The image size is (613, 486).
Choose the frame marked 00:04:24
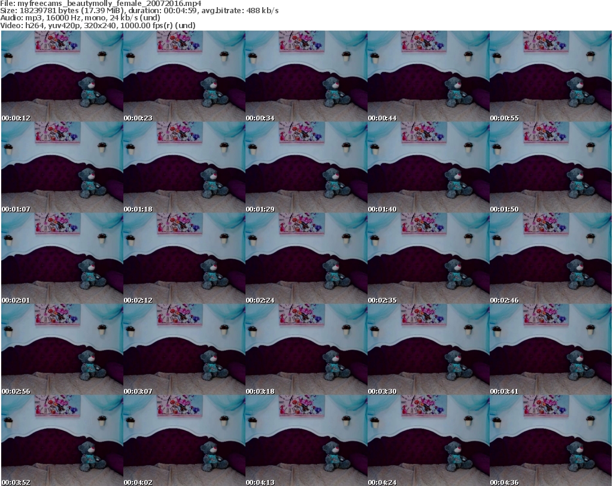coord(429,440)
